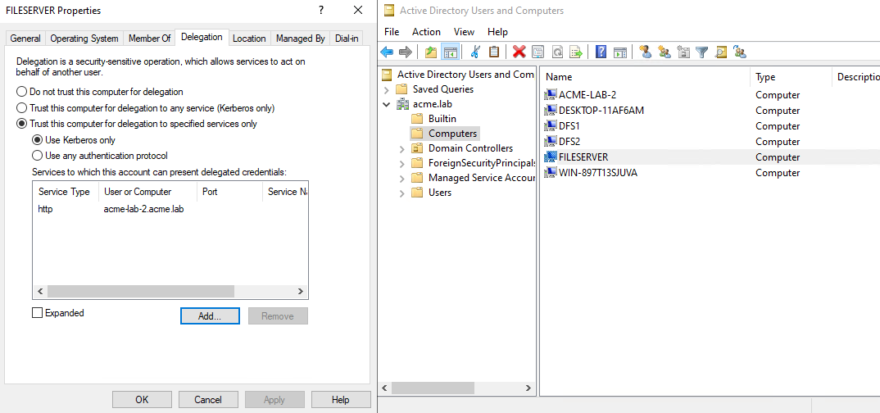The height and width of the screenshot is (413, 880).
Task: Click the red Delete X icon
Action: tap(519, 52)
